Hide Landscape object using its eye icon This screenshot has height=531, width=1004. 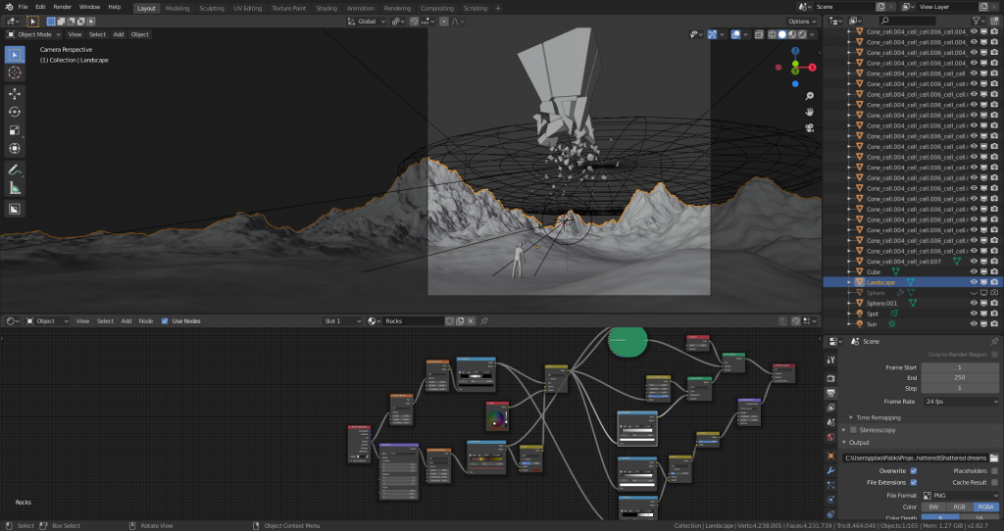point(974,282)
